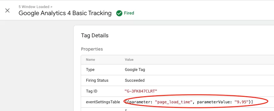This screenshot has height=111, width=274.
Task: Click the page_load_time parameter string
Action: click(x=174, y=102)
